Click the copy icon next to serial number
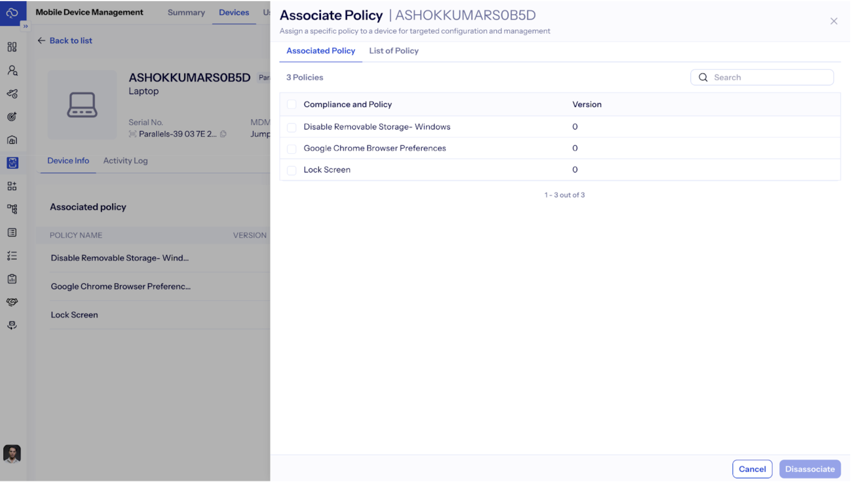 coord(223,134)
